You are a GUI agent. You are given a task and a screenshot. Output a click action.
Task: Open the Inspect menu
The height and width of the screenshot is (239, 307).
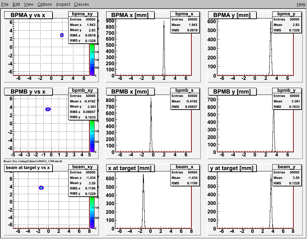(x=63, y=4)
